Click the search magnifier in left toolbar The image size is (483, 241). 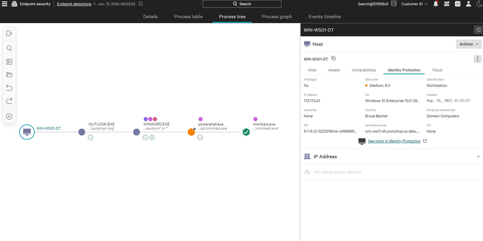click(x=9, y=48)
